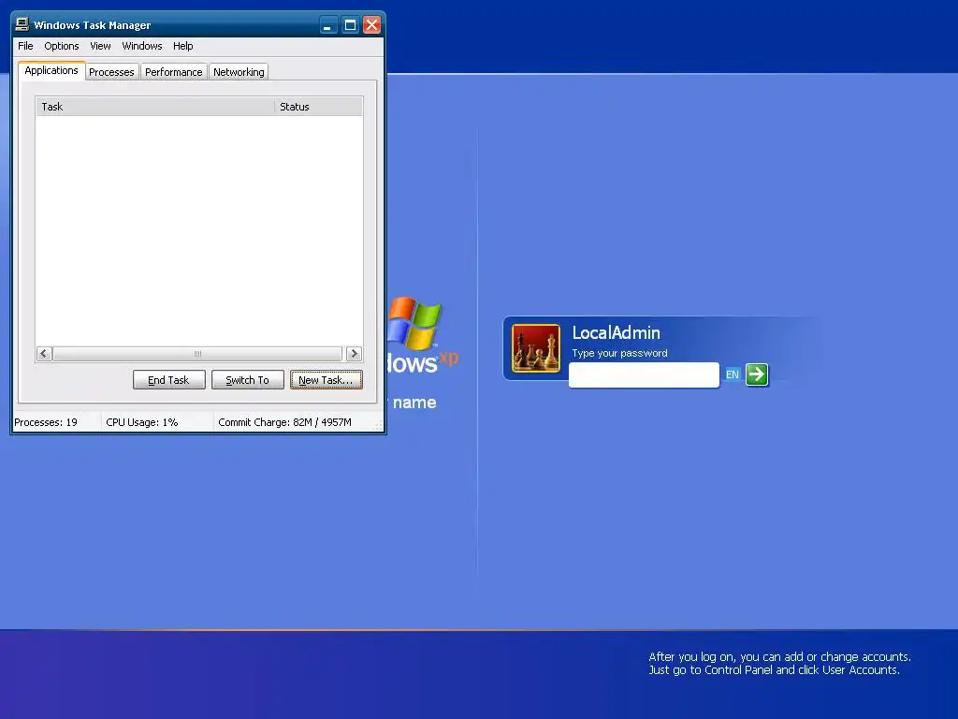Click the right scroll arrow in task list
The image size is (958, 719).
[x=354, y=353]
